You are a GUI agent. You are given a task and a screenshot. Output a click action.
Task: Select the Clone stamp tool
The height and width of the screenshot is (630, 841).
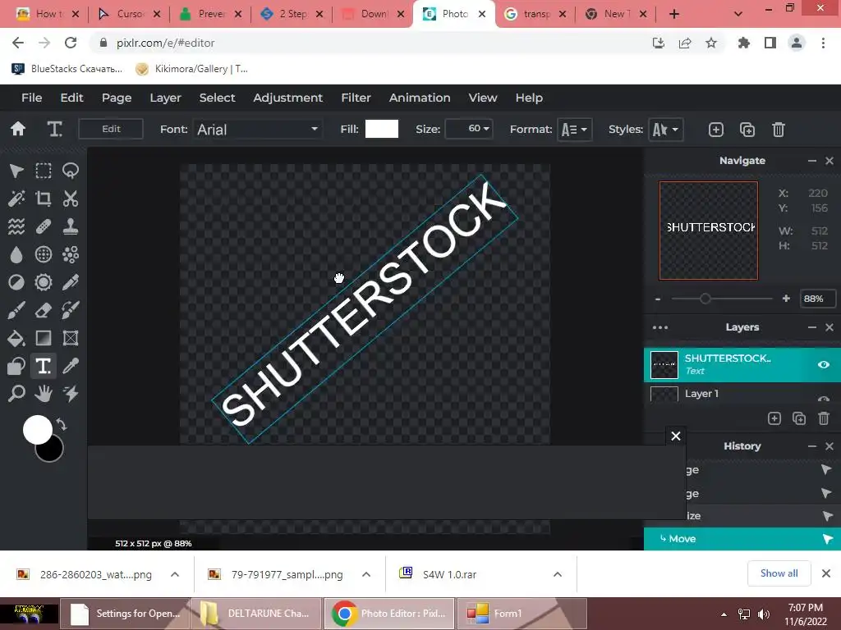click(71, 226)
